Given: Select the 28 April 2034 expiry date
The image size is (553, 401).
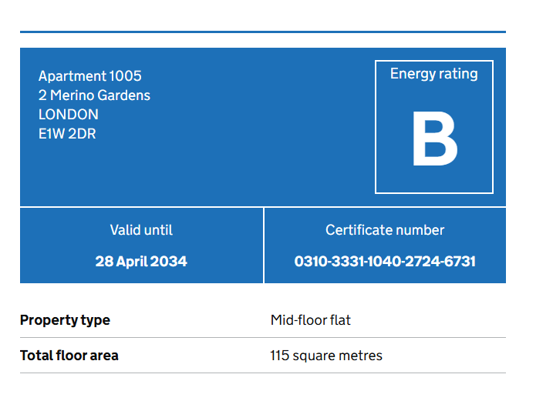Looking at the screenshot, I should 141,262.
